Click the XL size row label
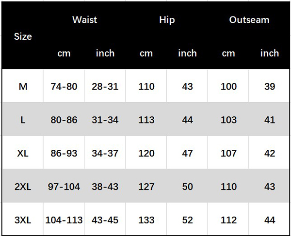Image resolution: width=291 pixels, height=236 pixels. 23,153
